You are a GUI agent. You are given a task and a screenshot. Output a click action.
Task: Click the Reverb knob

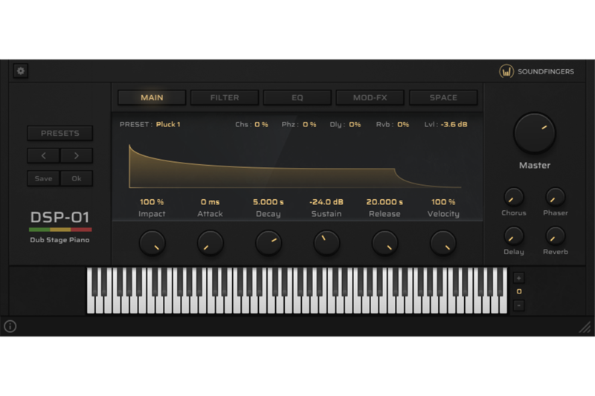(555, 236)
